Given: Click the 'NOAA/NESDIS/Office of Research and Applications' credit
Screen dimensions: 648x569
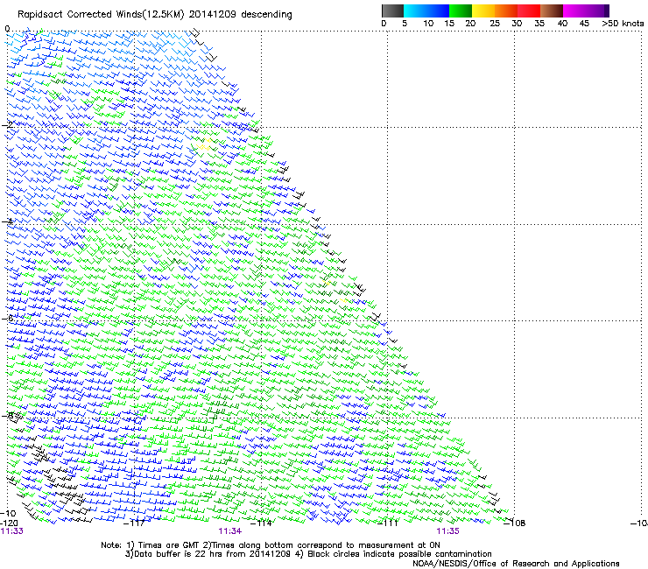Looking at the screenshot, I should 516,564.
